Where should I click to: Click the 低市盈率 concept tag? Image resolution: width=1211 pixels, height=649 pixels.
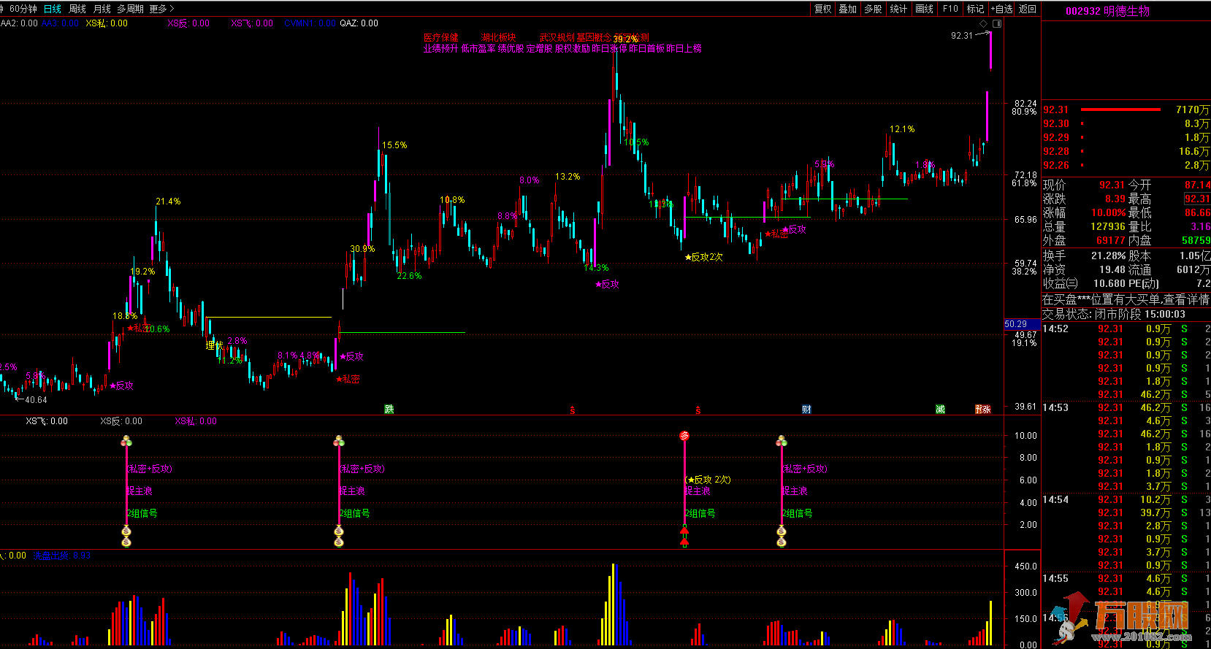[478, 49]
